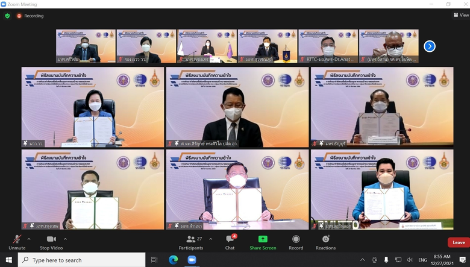Open the Chat panel
The image size is (470, 267).
[230, 242]
